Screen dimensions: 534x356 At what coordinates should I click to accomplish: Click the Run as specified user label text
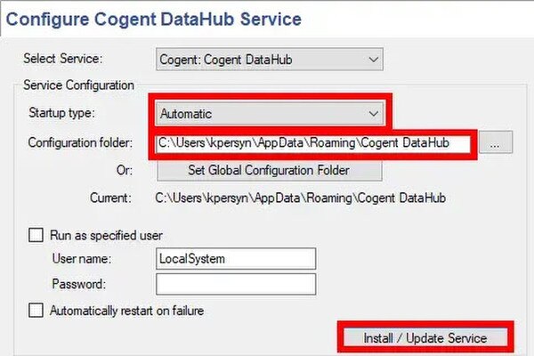pos(106,235)
